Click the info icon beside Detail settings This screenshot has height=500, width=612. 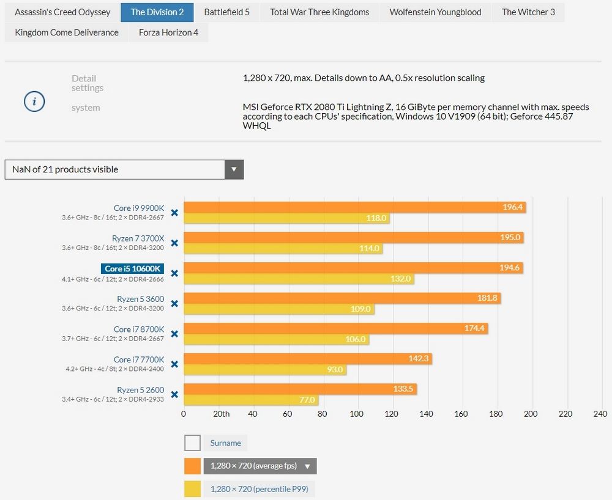click(x=34, y=101)
